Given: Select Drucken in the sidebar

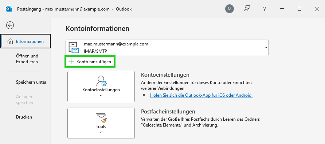Looking at the screenshot, I should [24, 117].
